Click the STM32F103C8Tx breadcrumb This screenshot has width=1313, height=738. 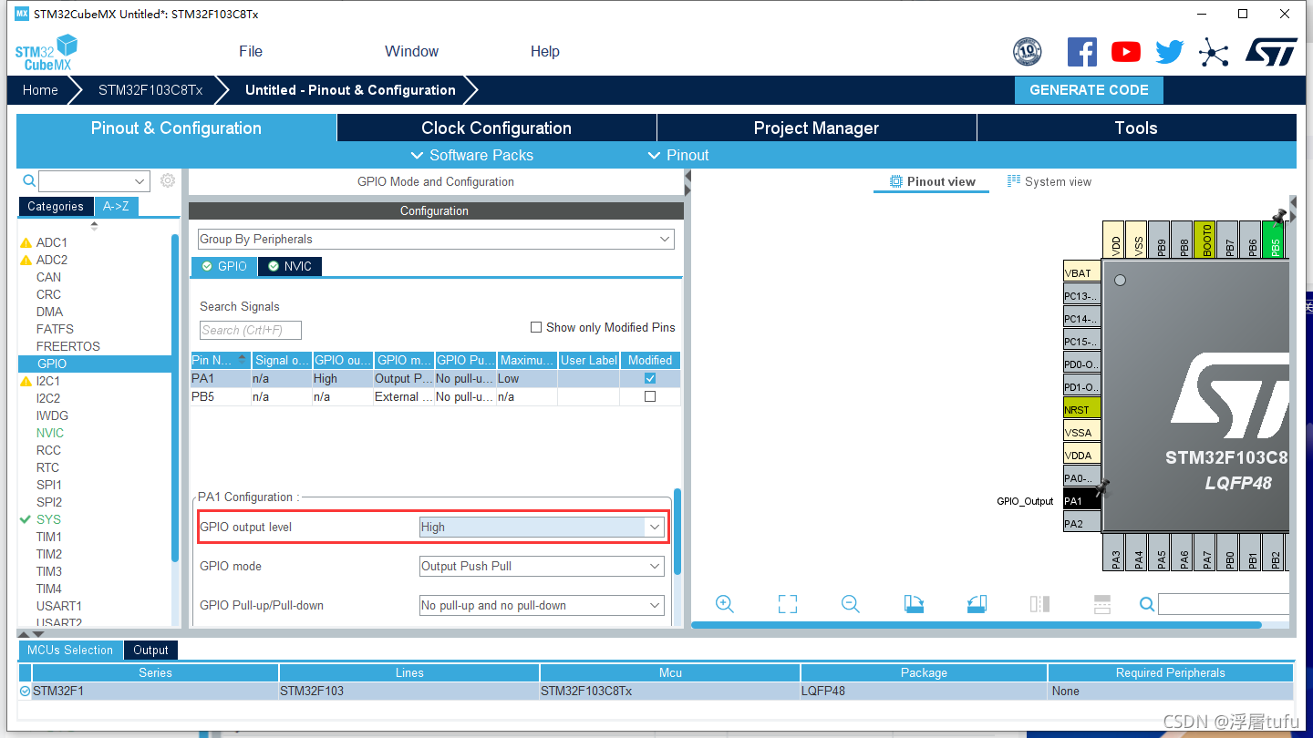pyautogui.click(x=150, y=90)
